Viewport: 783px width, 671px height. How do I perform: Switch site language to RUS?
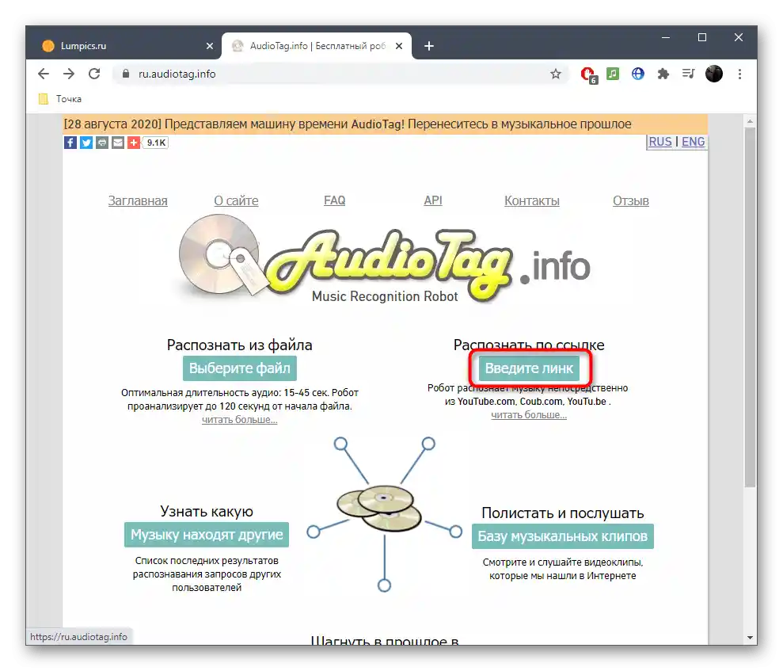point(660,142)
